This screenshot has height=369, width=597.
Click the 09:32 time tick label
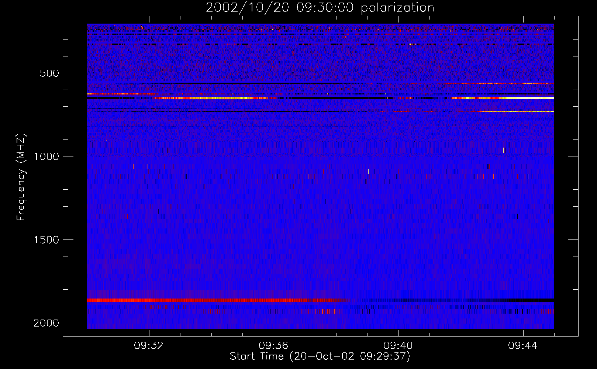coord(149,346)
